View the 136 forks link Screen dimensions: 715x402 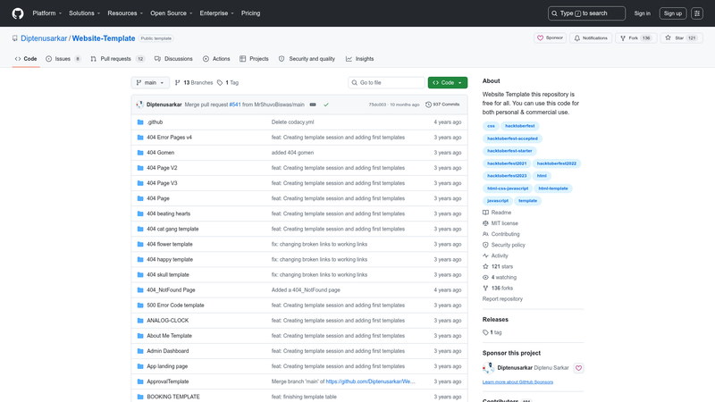pos(498,288)
